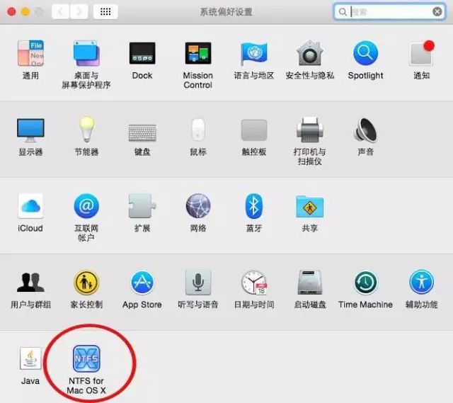Open Mission Control settings
The height and width of the screenshot is (403, 453).
pos(197,55)
